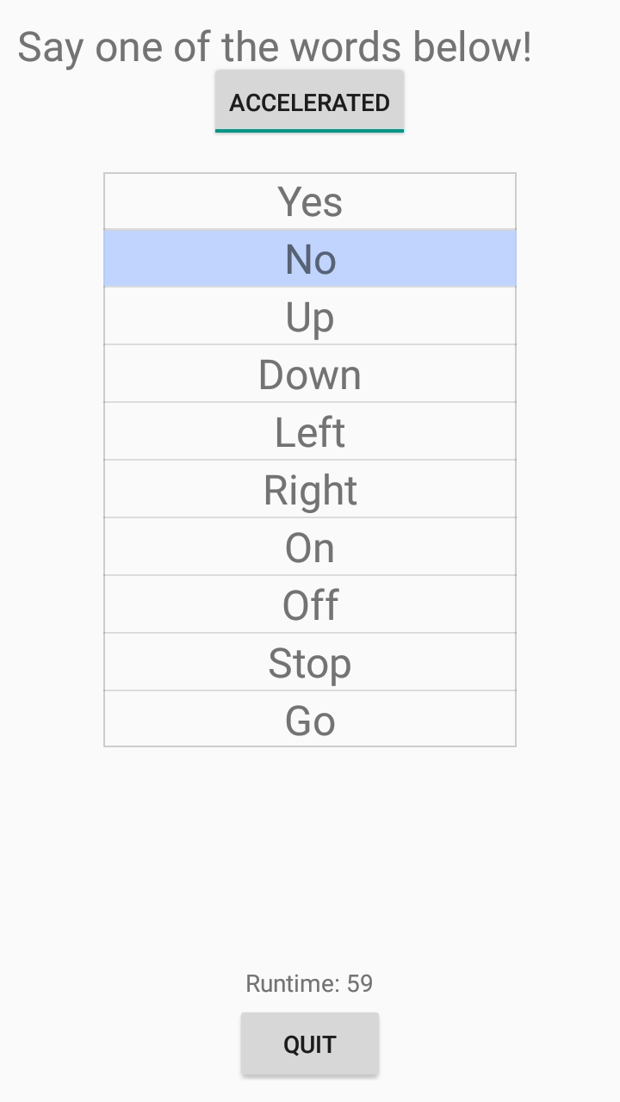Disable accelerated inference mode
Viewport: 620px width, 1102px height.
309,102
